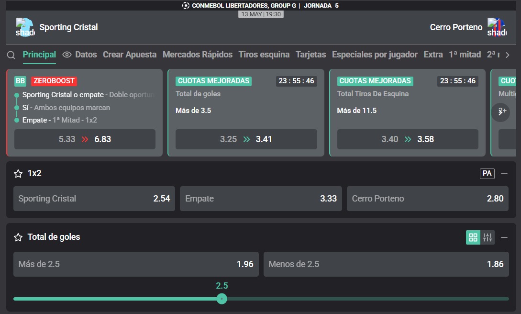Open the Crear Apuesta tab

coord(130,55)
